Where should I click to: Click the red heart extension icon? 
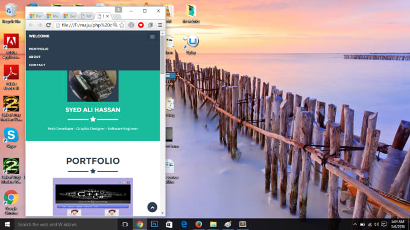tap(141, 25)
